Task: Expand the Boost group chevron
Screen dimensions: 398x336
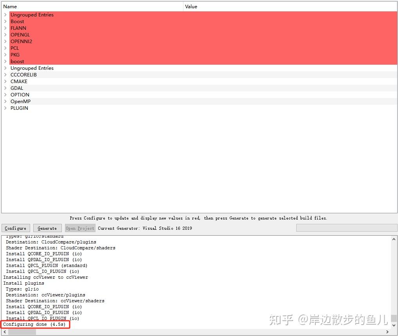Action: click(5, 21)
